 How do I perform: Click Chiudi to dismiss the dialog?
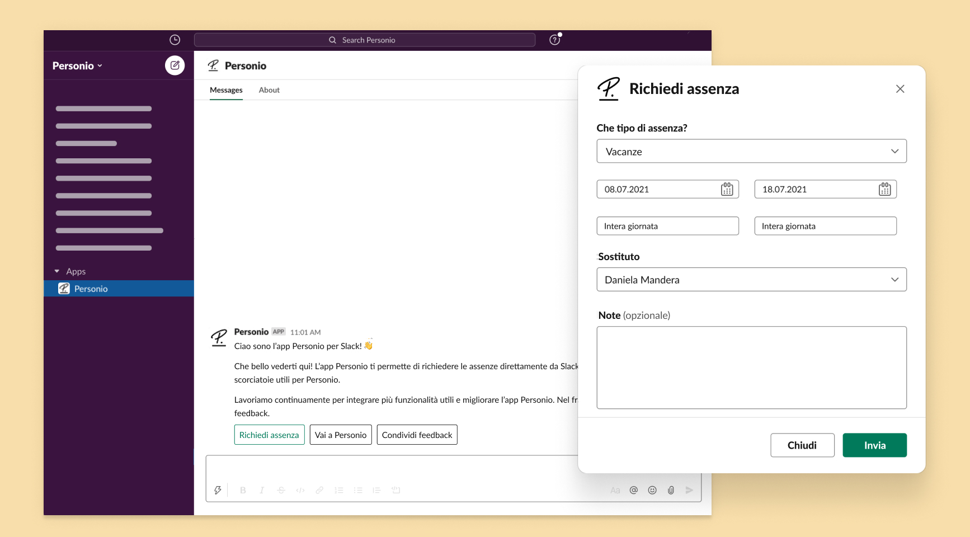802,445
